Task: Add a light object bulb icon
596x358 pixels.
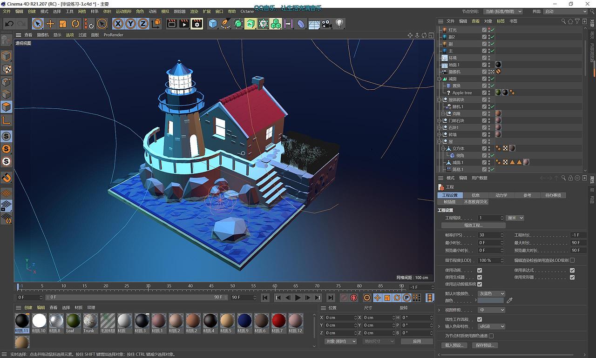Action: coord(339,24)
